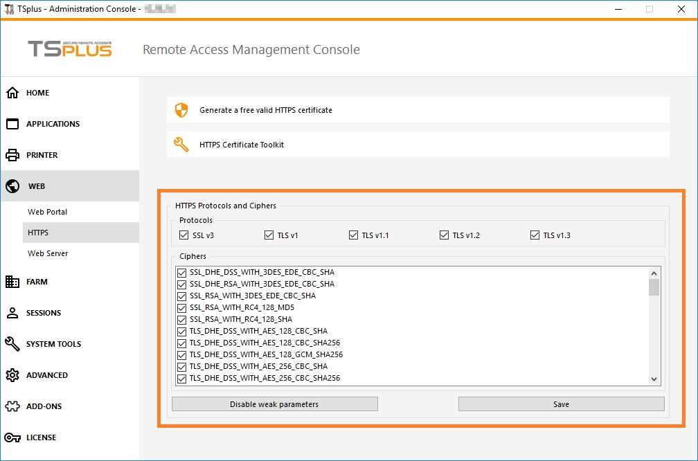
Task: Click Disable weak parameters
Action: [274, 404]
